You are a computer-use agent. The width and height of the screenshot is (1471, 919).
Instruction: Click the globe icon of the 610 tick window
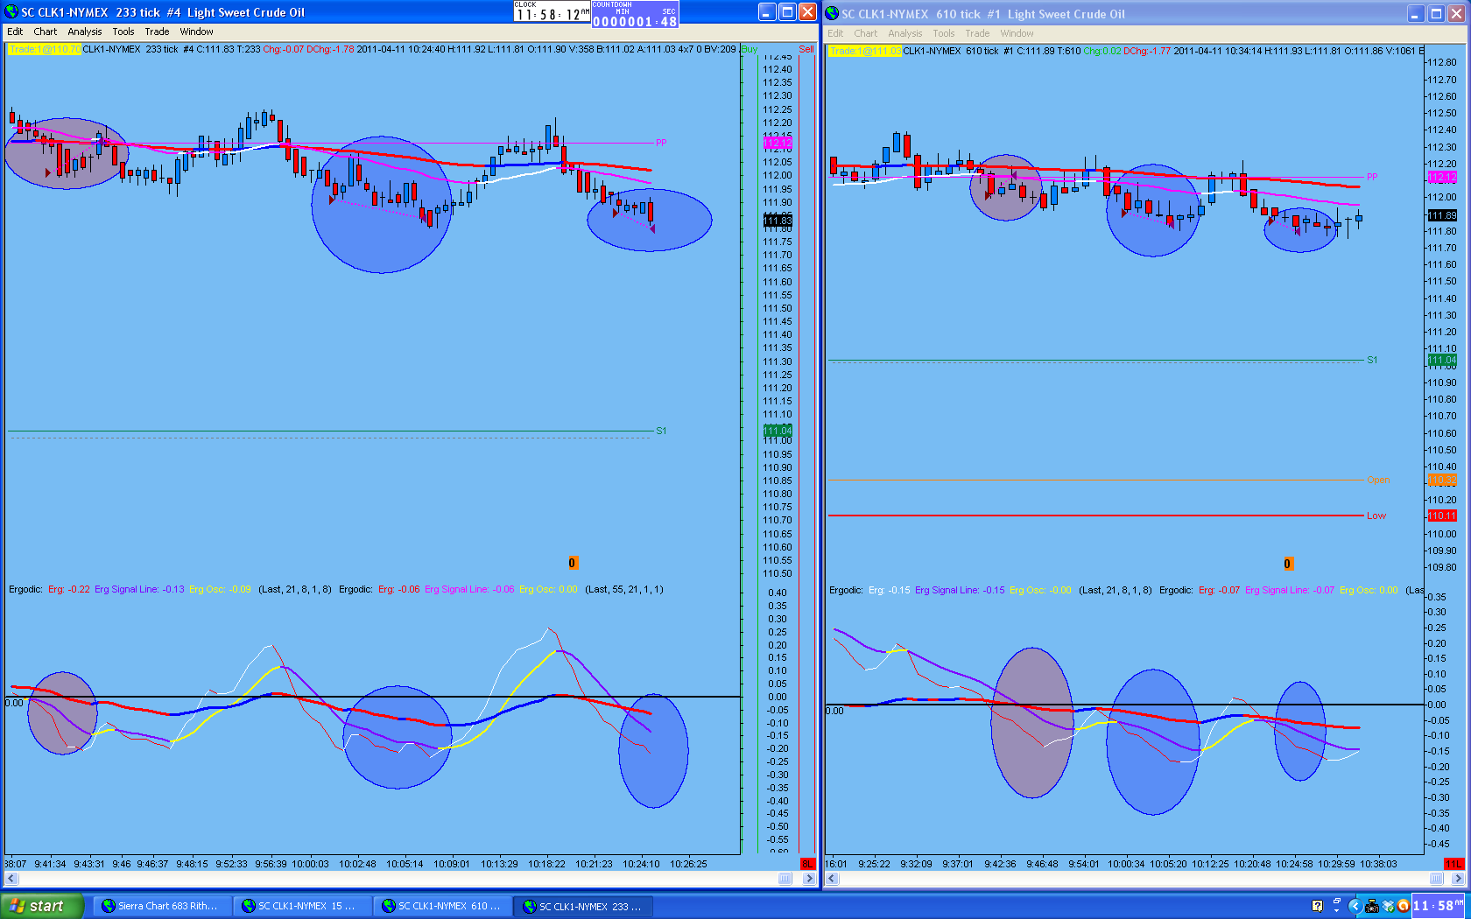coord(832,13)
